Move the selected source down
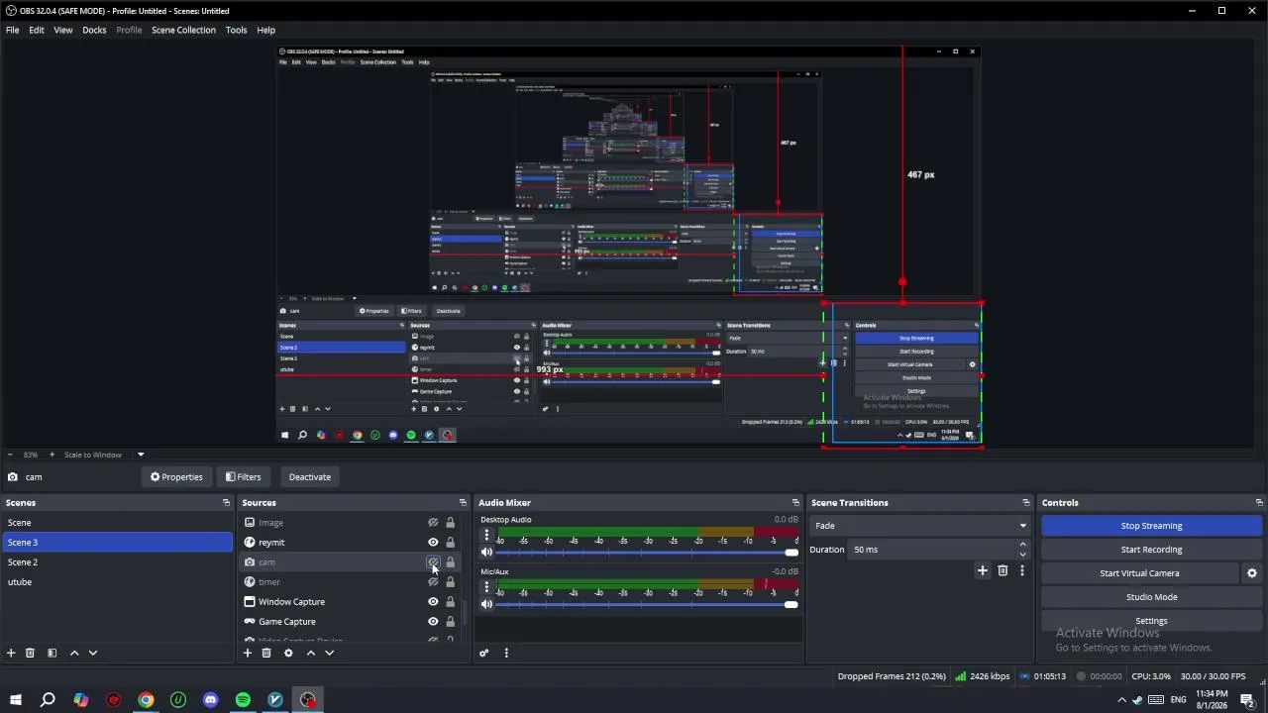Image resolution: width=1268 pixels, height=713 pixels. click(x=330, y=653)
